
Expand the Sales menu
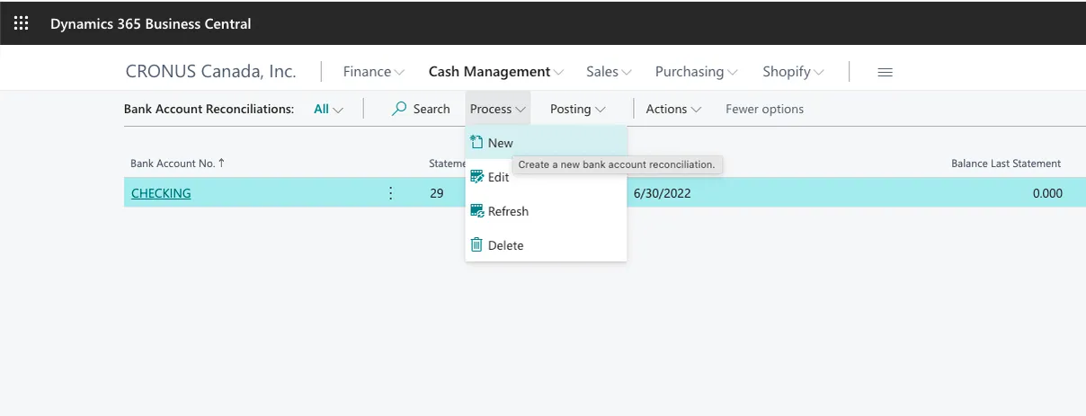609,72
